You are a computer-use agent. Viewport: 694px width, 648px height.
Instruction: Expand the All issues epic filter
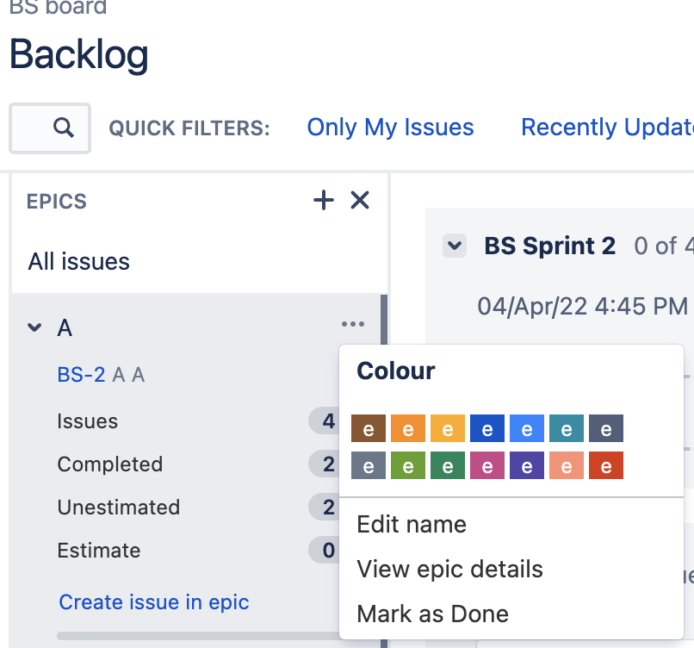(78, 261)
